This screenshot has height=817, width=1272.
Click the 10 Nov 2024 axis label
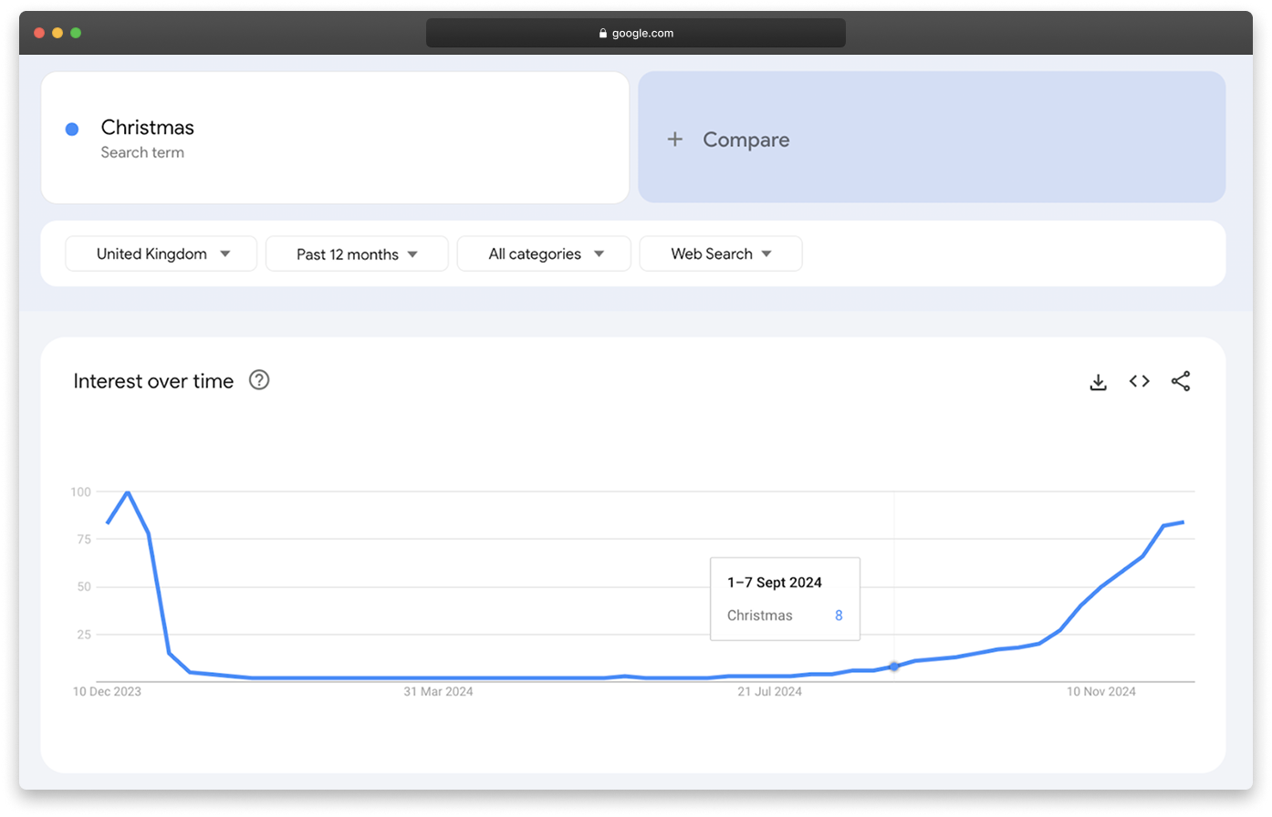(x=1101, y=692)
